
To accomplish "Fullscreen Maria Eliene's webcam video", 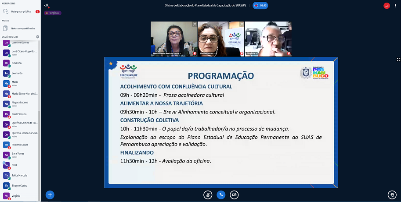I will [195, 25].
